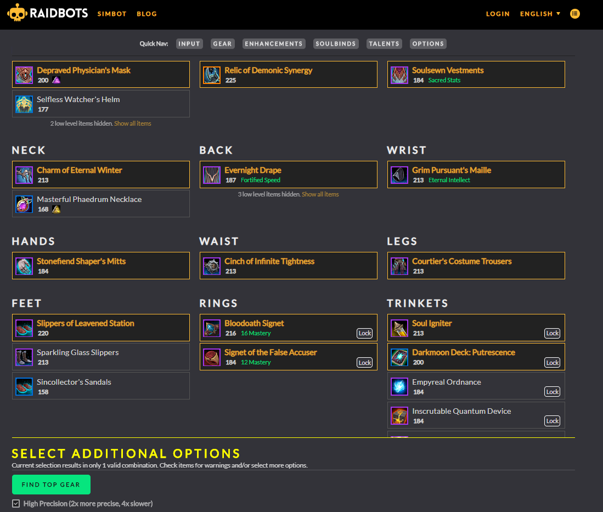Click Relic of Demonic Synergy icon
This screenshot has height=512, width=603.
click(x=211, y=75)
